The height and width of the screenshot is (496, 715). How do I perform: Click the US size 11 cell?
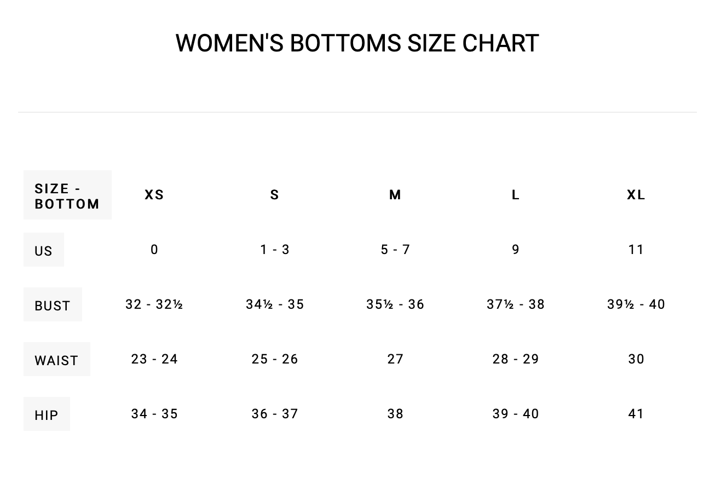click(x=636, y=250)
